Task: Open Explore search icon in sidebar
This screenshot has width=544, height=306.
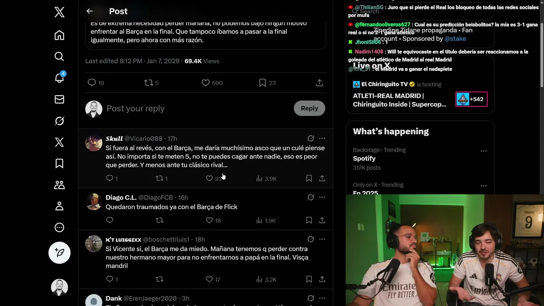Action: [59, 57]
